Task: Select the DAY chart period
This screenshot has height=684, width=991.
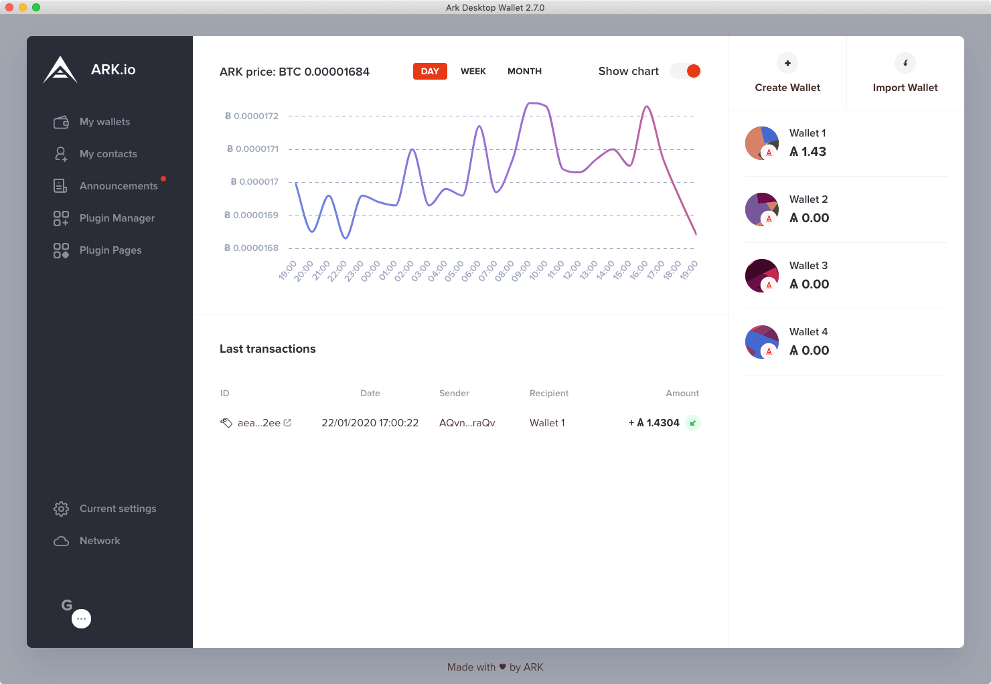Action: pyautogui.click(x=430, y=71)
